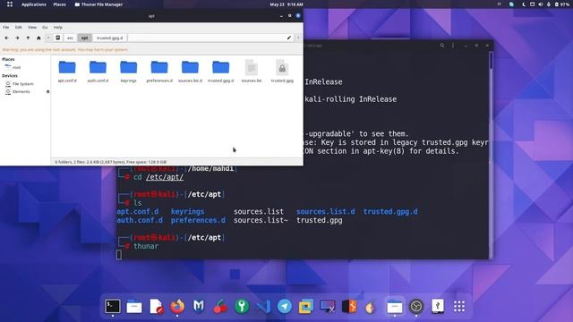Viewport: 573px width, 322px height.
Task: Click the root filesystem icon in path bar
Action: [57, 38]
